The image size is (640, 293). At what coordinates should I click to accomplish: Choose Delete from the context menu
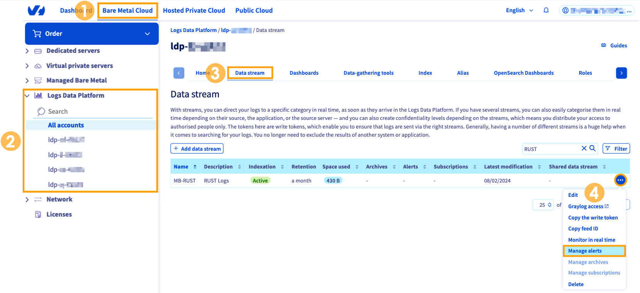tap(576, 285)
